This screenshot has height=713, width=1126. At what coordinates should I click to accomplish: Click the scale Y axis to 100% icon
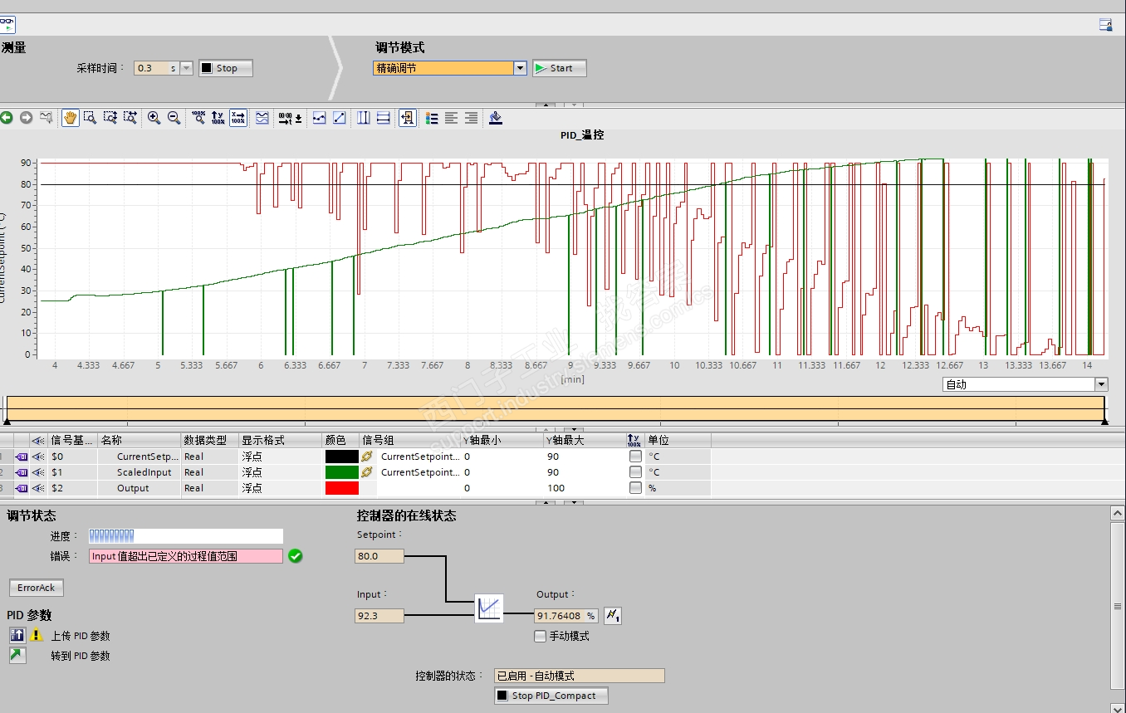click(x=218, y=118)
